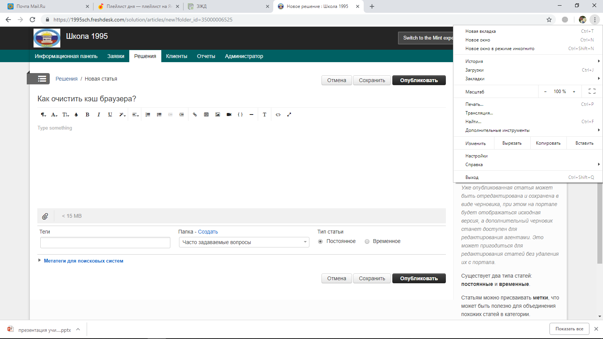The image size is (603, 339).
Task: Click the Создать folder link
Action: (x=208, y=232)
